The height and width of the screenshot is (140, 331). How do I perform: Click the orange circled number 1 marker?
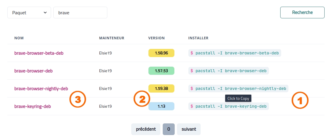pos(300,101)
